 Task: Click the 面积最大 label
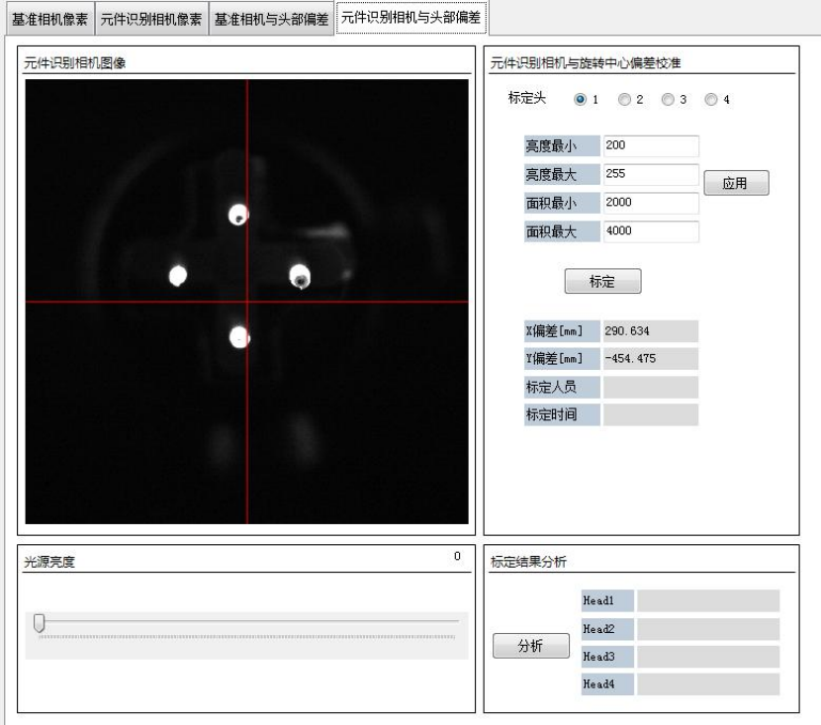(562, 231)
